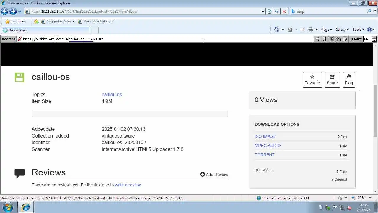
Task: Click the Share button
Action: coord(332,80)
